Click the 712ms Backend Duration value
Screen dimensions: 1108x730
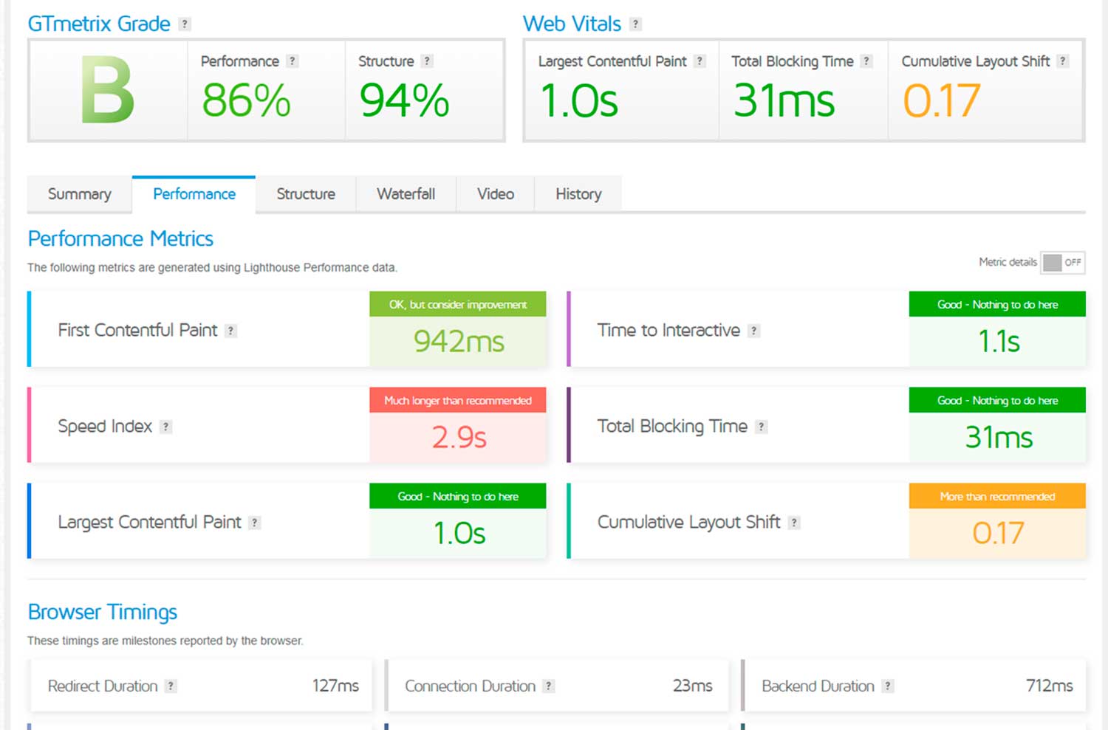(x=1049, y=686)
